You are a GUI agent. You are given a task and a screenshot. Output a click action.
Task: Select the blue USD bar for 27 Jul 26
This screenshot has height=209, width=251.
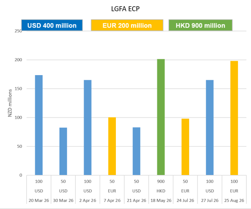click(x=210, y=127)
